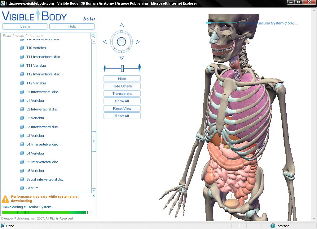Viewport: 317px width, 229px height.
Task: Click the Show All button
Action: (122, 101)
